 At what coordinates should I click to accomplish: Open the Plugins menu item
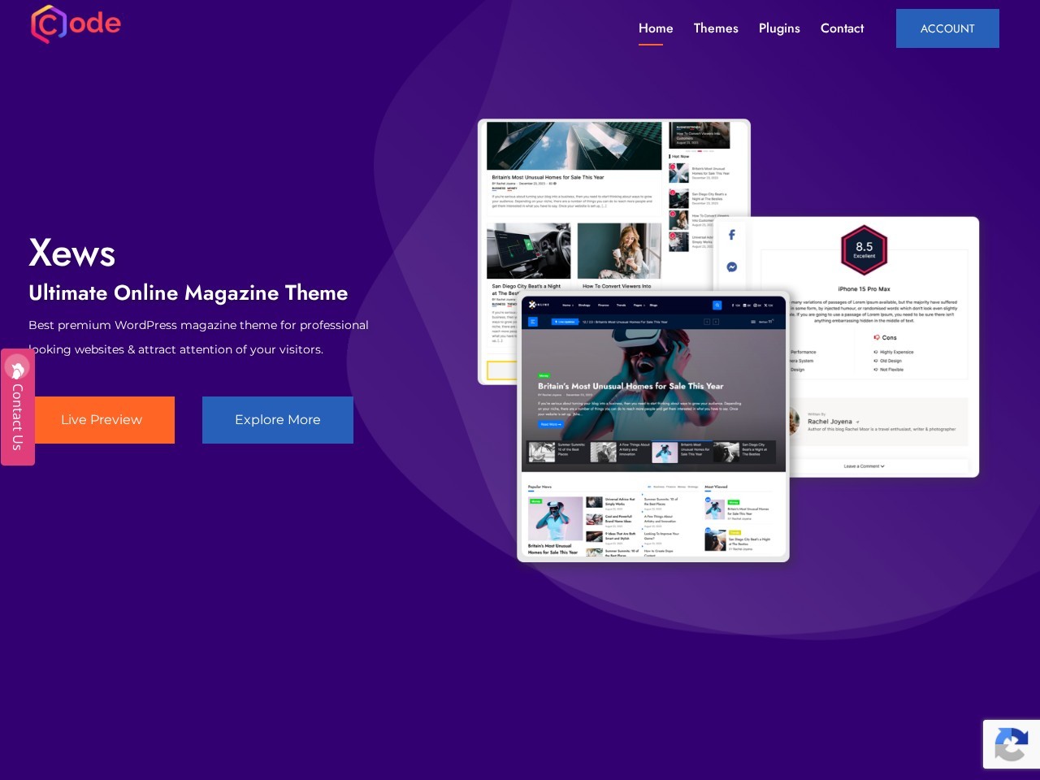pos(779,28)
